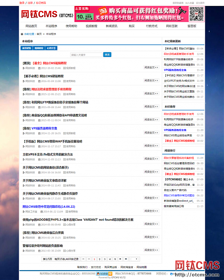
Task: Open 留言板 in the main navigation
Action: (x=192, y=26)
